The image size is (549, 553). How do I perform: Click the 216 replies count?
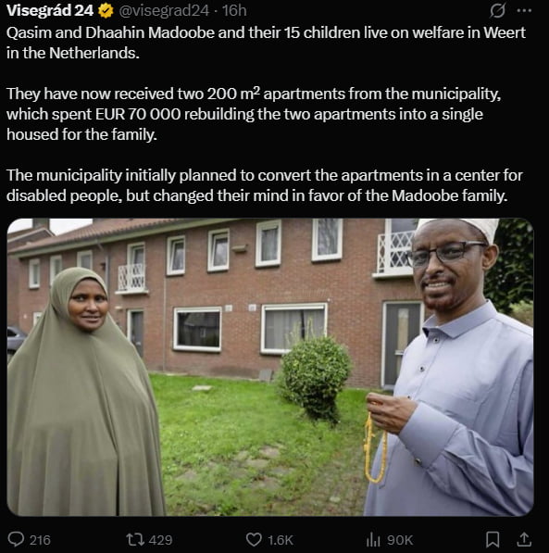[40, 540]
